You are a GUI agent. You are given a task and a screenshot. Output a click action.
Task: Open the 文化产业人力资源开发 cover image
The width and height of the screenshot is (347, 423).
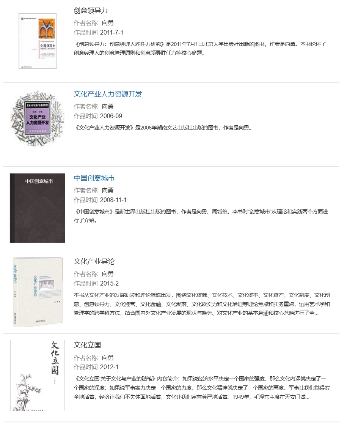[x=38, y=119]
